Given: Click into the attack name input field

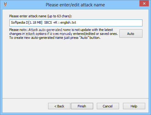Looking at the screenshot, I should point(76,23).
